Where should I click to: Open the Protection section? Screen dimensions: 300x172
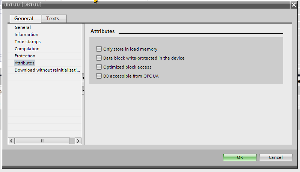(25, 56)
